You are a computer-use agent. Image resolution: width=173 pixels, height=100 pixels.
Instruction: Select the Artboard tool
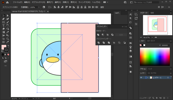click(4, 39)
